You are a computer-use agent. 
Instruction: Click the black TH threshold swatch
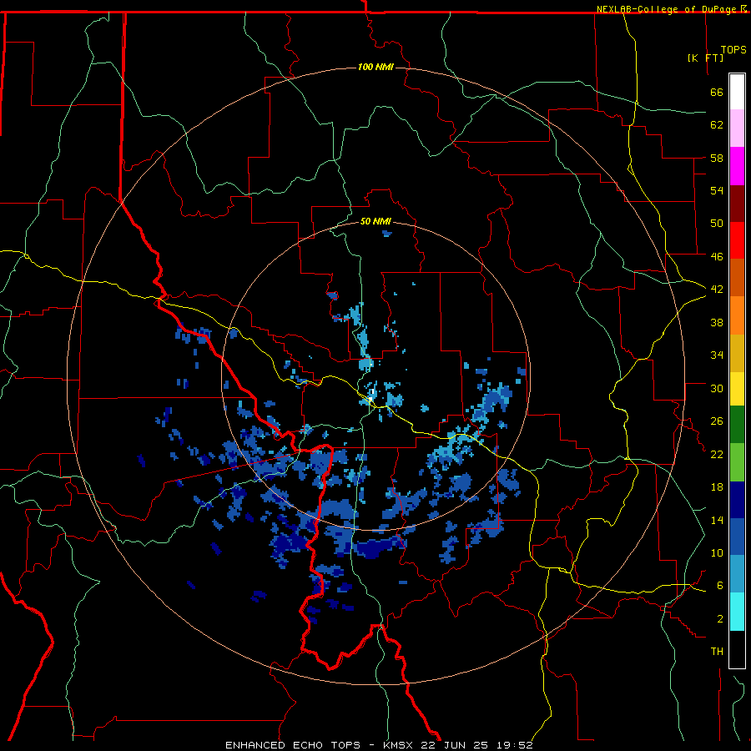point(737,649)
